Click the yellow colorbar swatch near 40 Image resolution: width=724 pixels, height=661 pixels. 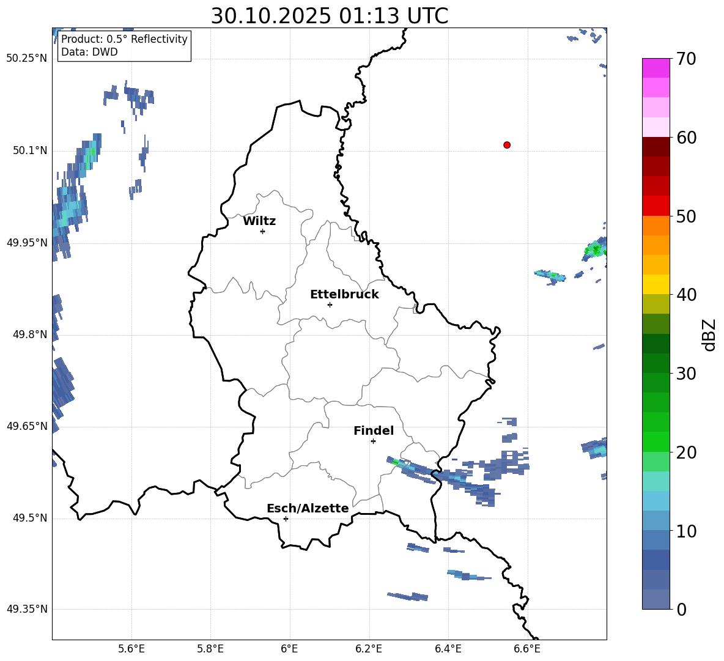pyautogui.click(x=656, y=284)
